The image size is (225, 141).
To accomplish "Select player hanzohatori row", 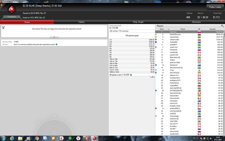I will [189, 96].
